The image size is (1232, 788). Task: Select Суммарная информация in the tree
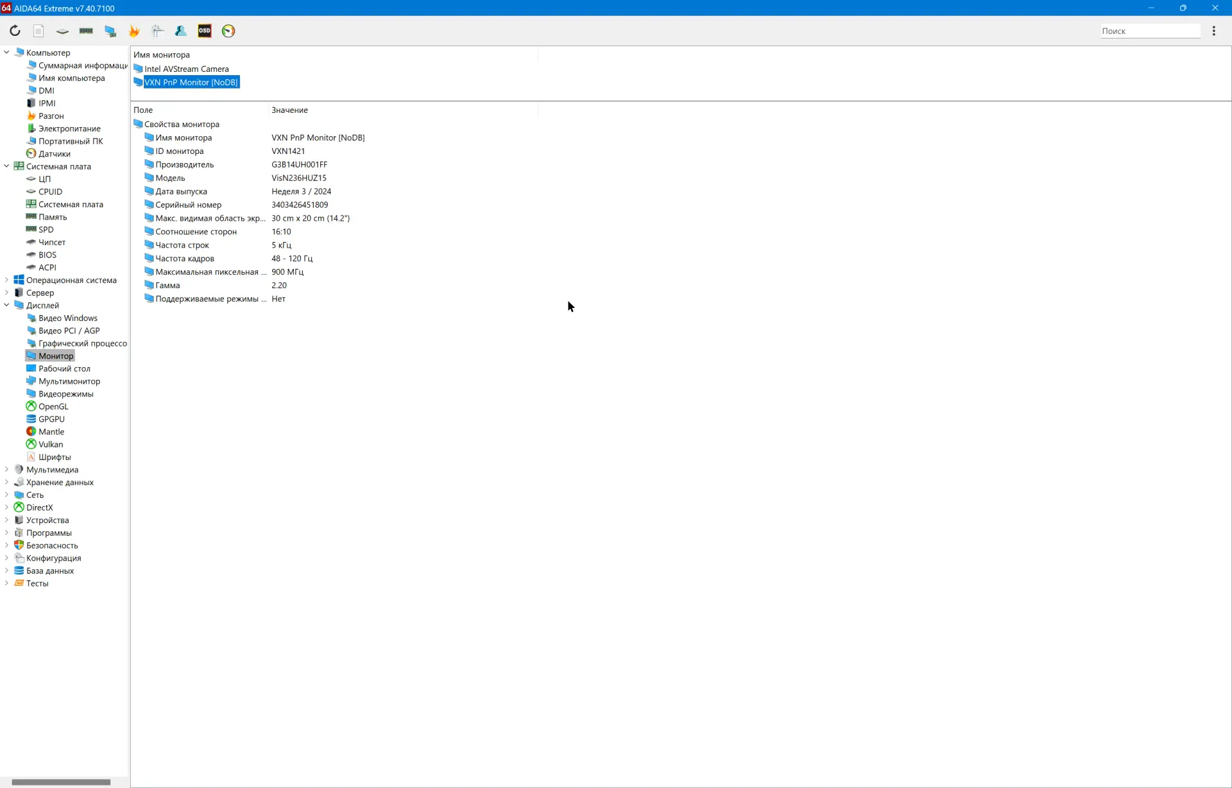pos(83,65)
